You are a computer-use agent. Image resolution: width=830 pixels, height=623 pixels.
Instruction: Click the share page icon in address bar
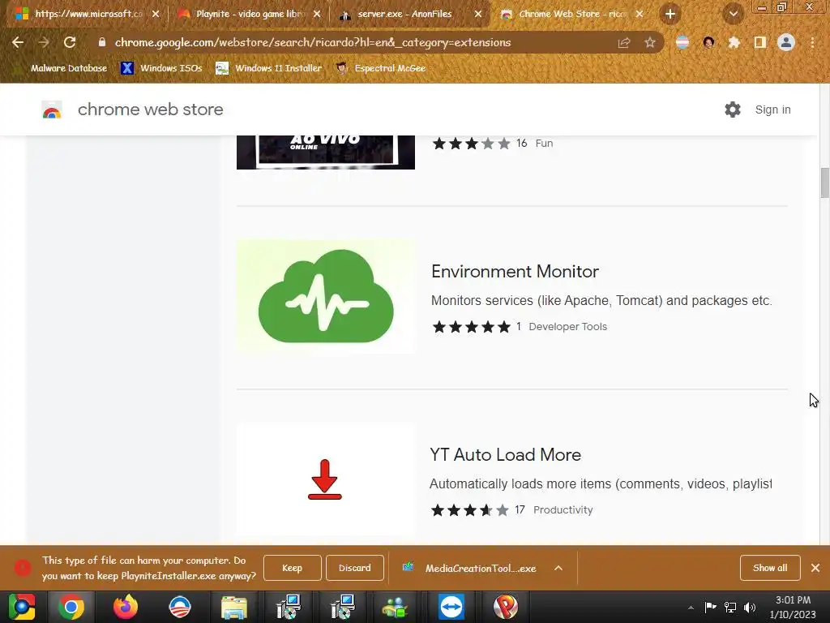tap(624, 42)
